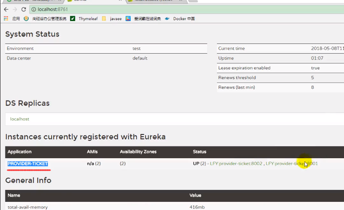
Task: Click the Application column header
Action: [20, 152]
